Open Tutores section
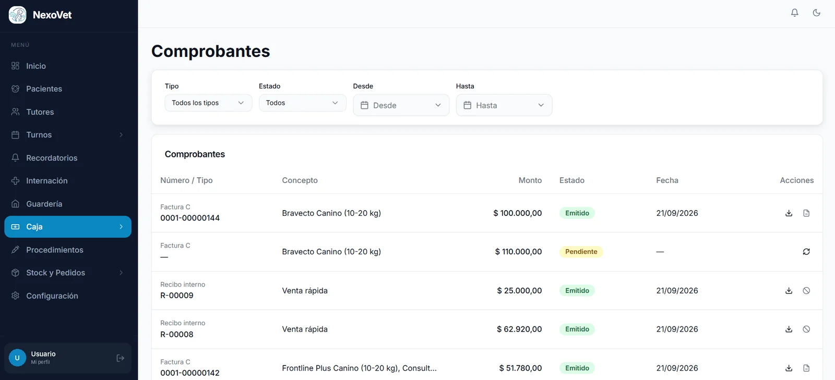The width and height of the screenshot is (835, 380). [x=68, y=112]
